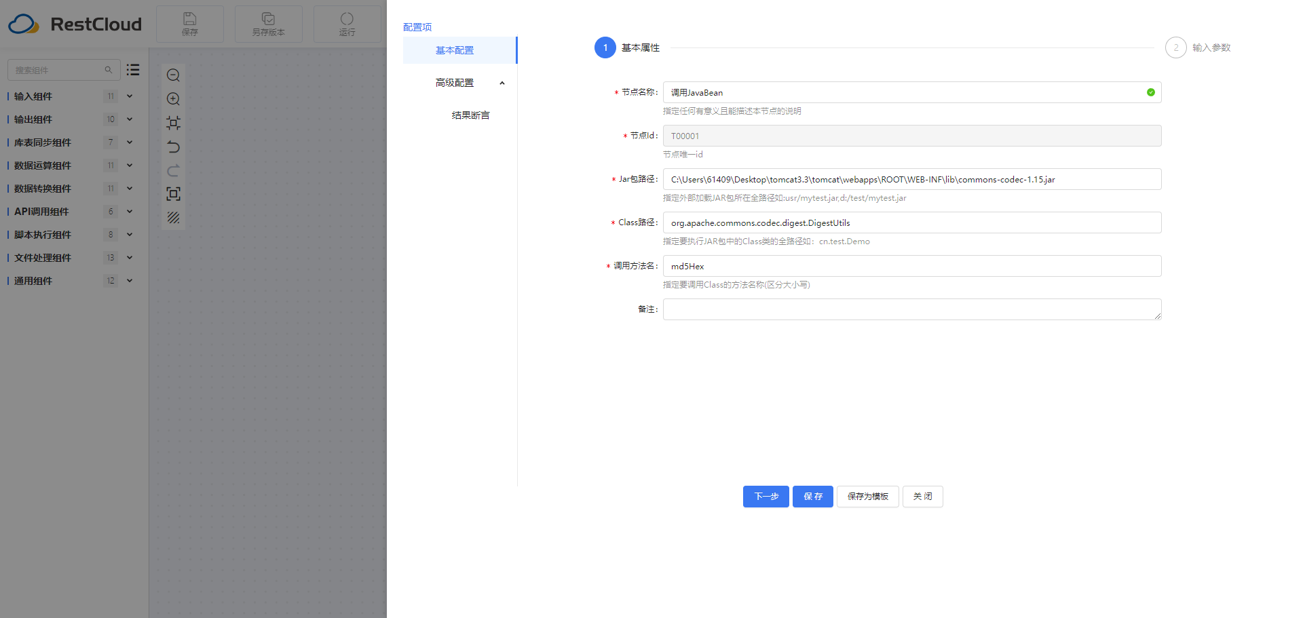Click the 关闭 button
The height and width of the screenshot is (618, 1303).
click(x=923, y=497)
